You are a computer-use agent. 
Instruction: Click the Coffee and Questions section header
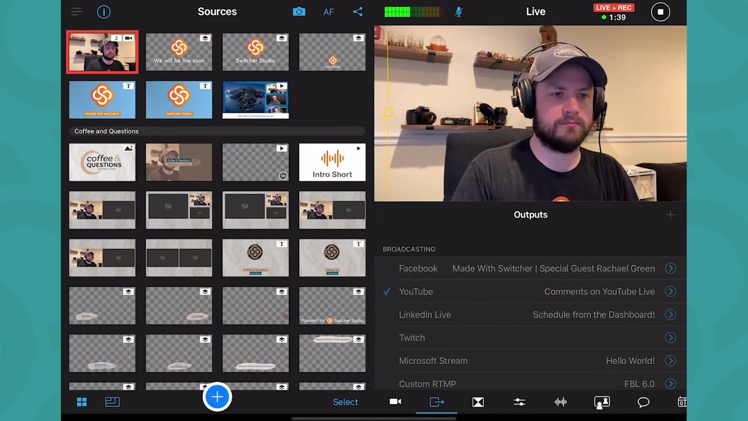tap(217, 131)
